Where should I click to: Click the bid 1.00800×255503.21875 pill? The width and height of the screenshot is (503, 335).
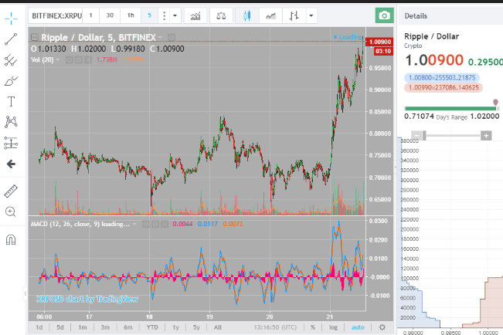(442, 78)
